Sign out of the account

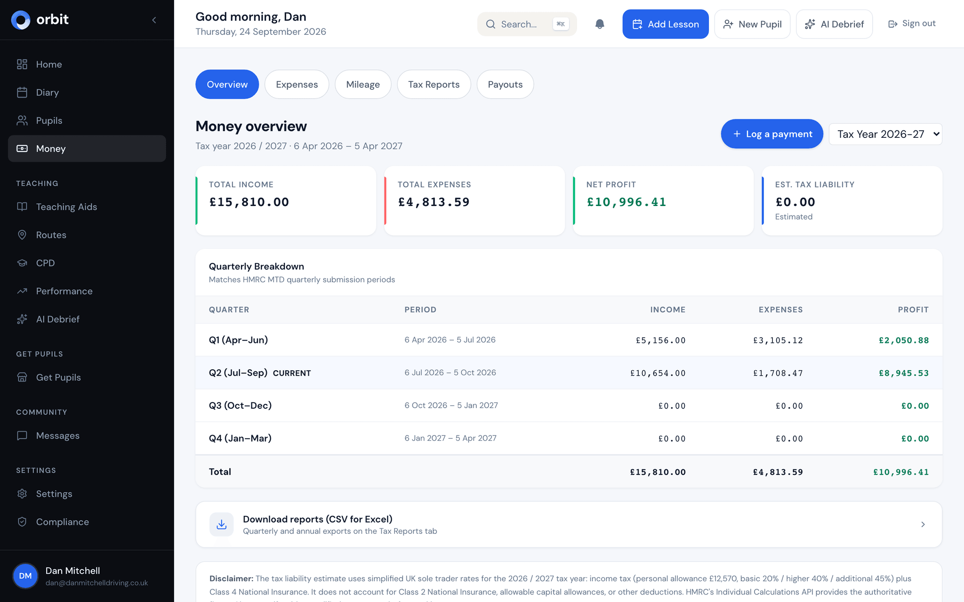tap(912, 24)
